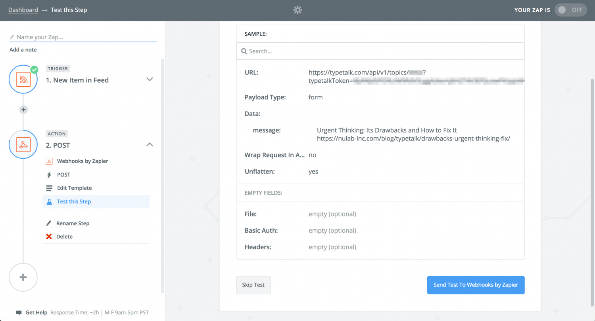Click the typetalk API URL value

tap(416, 77)
